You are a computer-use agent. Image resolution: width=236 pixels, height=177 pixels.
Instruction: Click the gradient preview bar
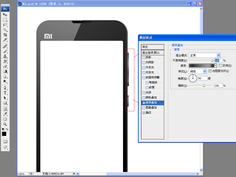tap(201, 65)
